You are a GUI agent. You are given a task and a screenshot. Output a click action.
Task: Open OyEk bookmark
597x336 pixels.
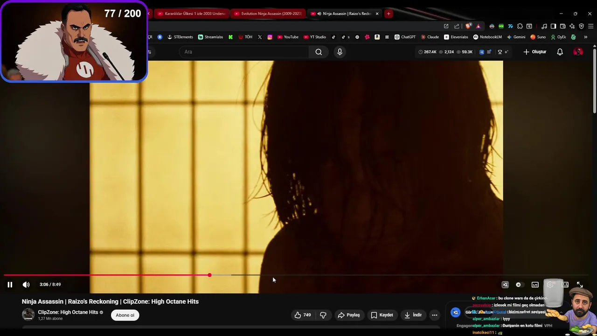tap(558, 37)
